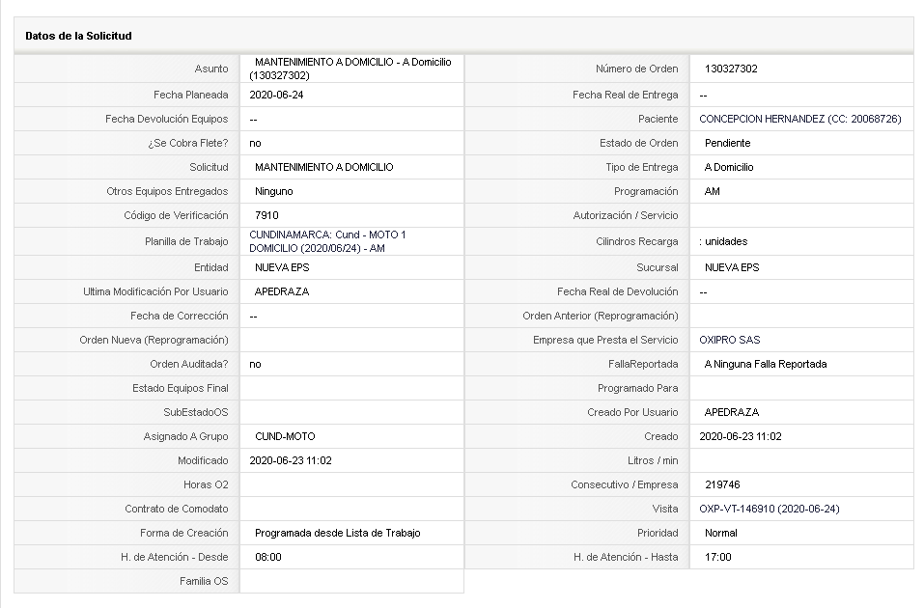924x608 pixels.
Task: Click the Asignado A Grupo value CUND-MOTO
Action: click(285, 436)
